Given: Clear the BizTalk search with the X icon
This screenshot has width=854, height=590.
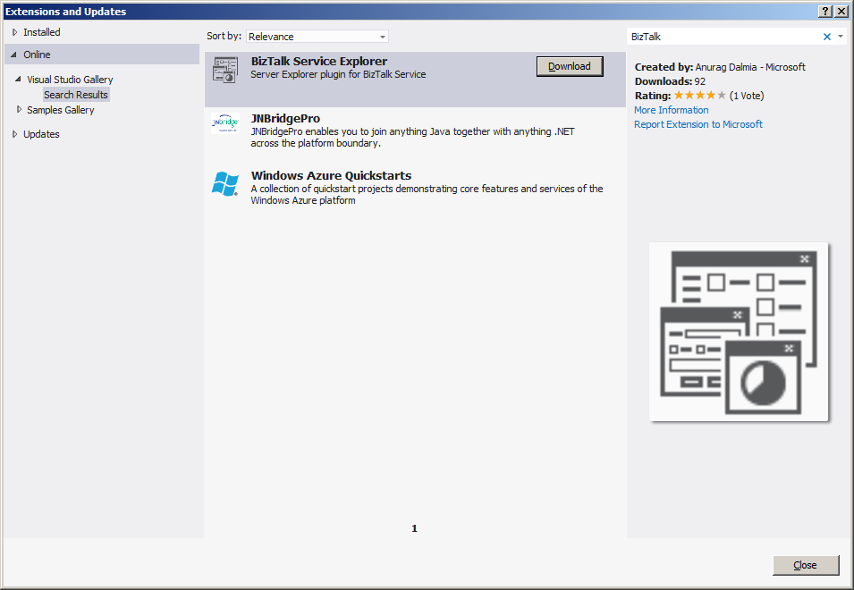Looking at the screenshot, I should click(x=827, y=37).
